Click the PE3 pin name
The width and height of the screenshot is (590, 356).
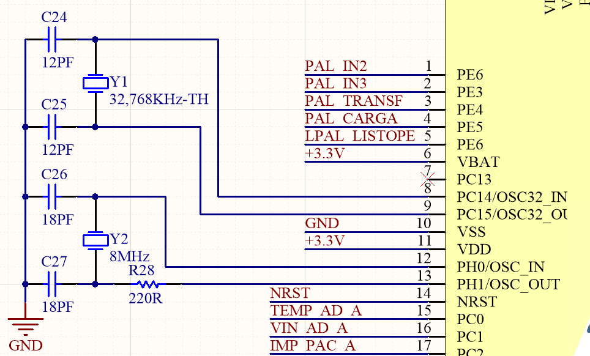(x=470, y=92)
